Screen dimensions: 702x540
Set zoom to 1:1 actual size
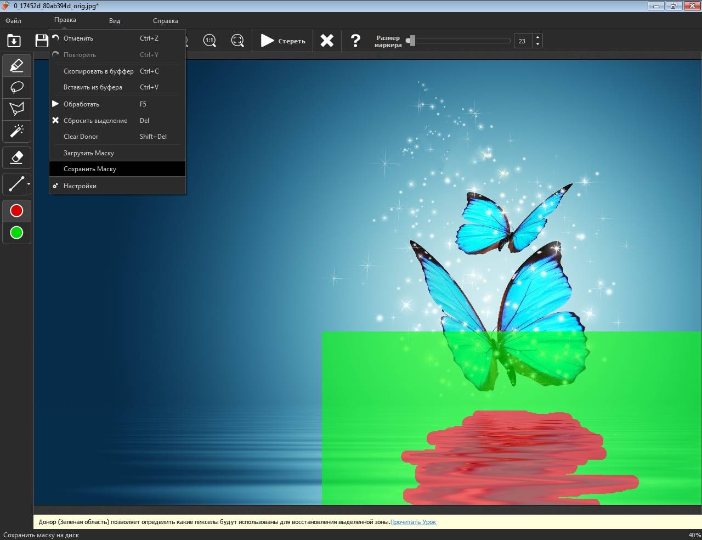[x=210, y=41]
